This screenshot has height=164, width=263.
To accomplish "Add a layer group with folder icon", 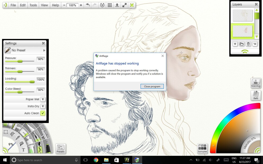I will coord(242,44).
